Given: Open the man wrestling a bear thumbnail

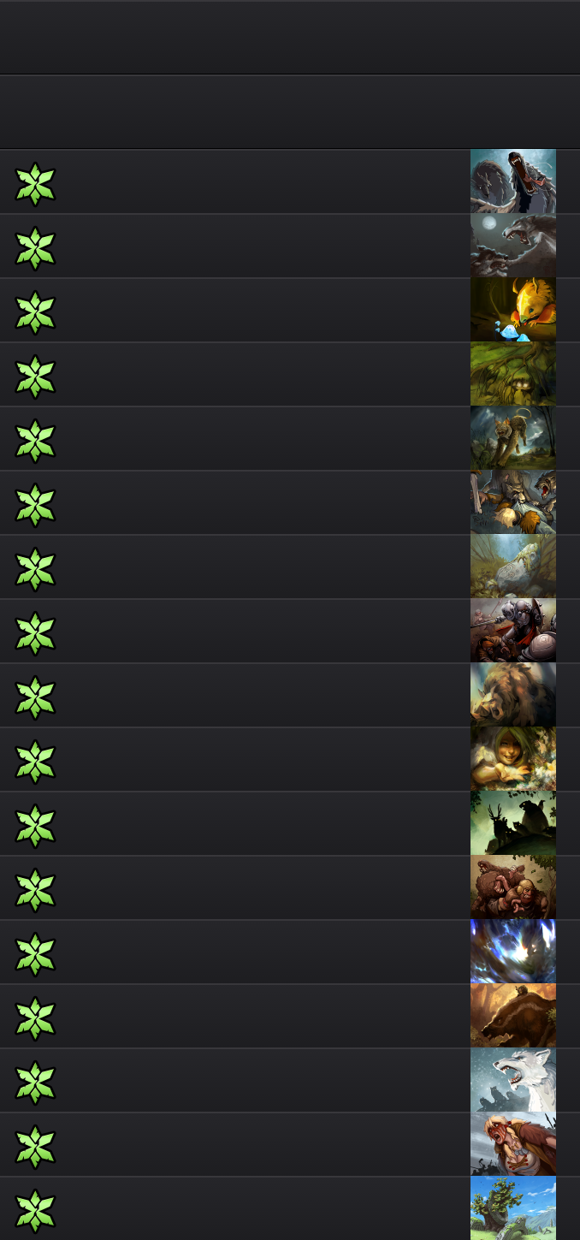Looking at the screenshot, I should (513, 887).
